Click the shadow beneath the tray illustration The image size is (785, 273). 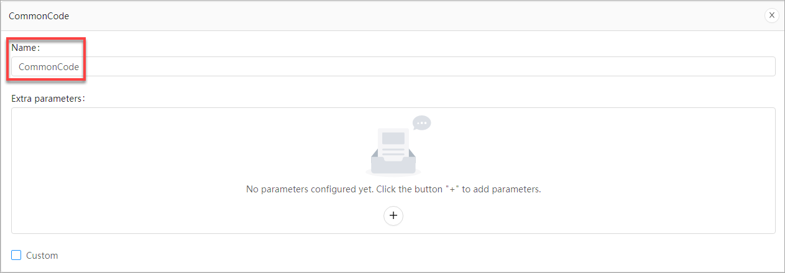click(x=393, y=173)
